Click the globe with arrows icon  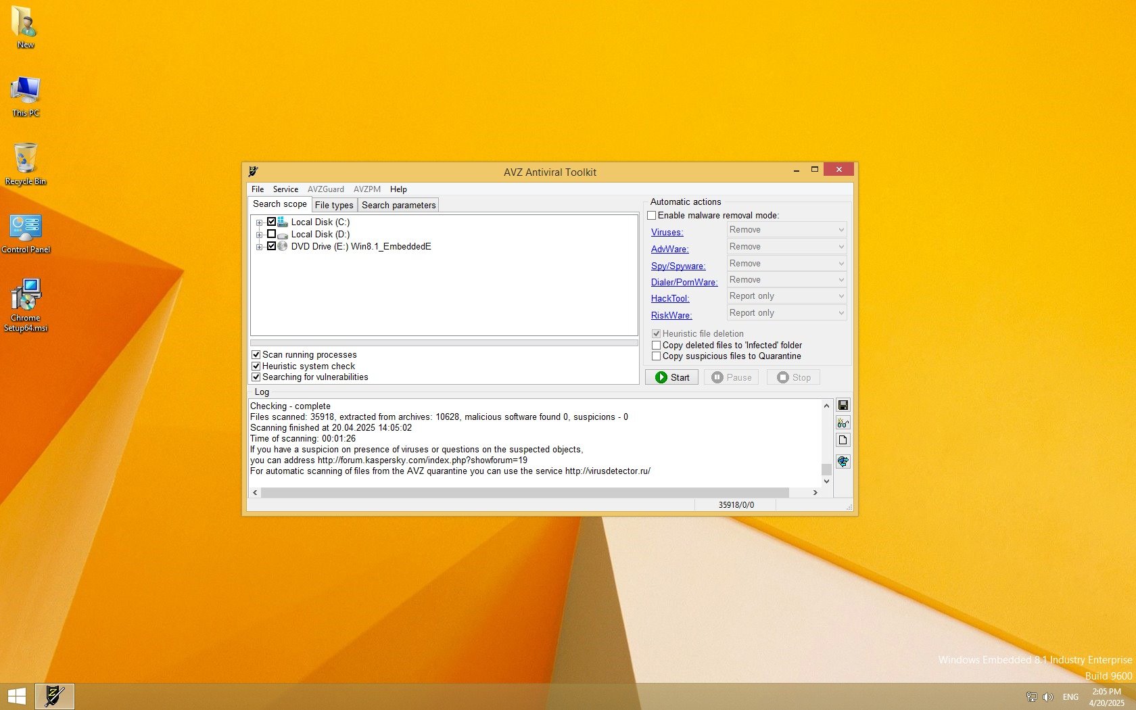click(843, 461)
